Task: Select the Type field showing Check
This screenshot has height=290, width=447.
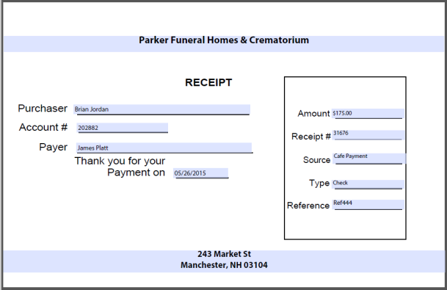Action: [368, 184]
